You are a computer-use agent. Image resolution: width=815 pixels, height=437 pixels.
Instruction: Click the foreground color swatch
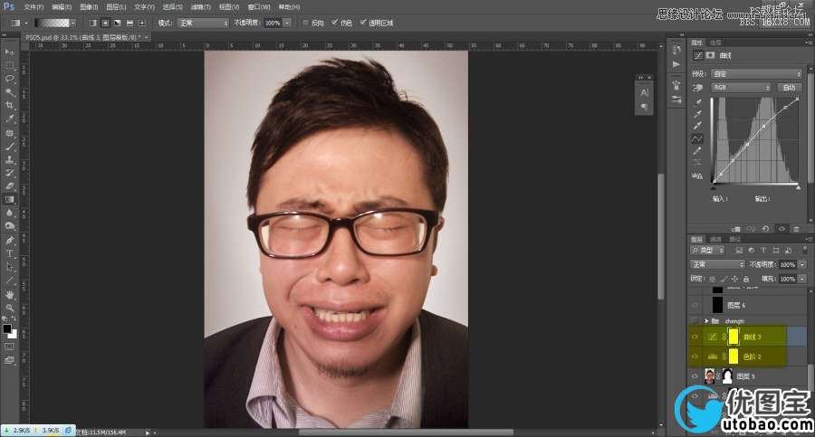pos(7,328)
